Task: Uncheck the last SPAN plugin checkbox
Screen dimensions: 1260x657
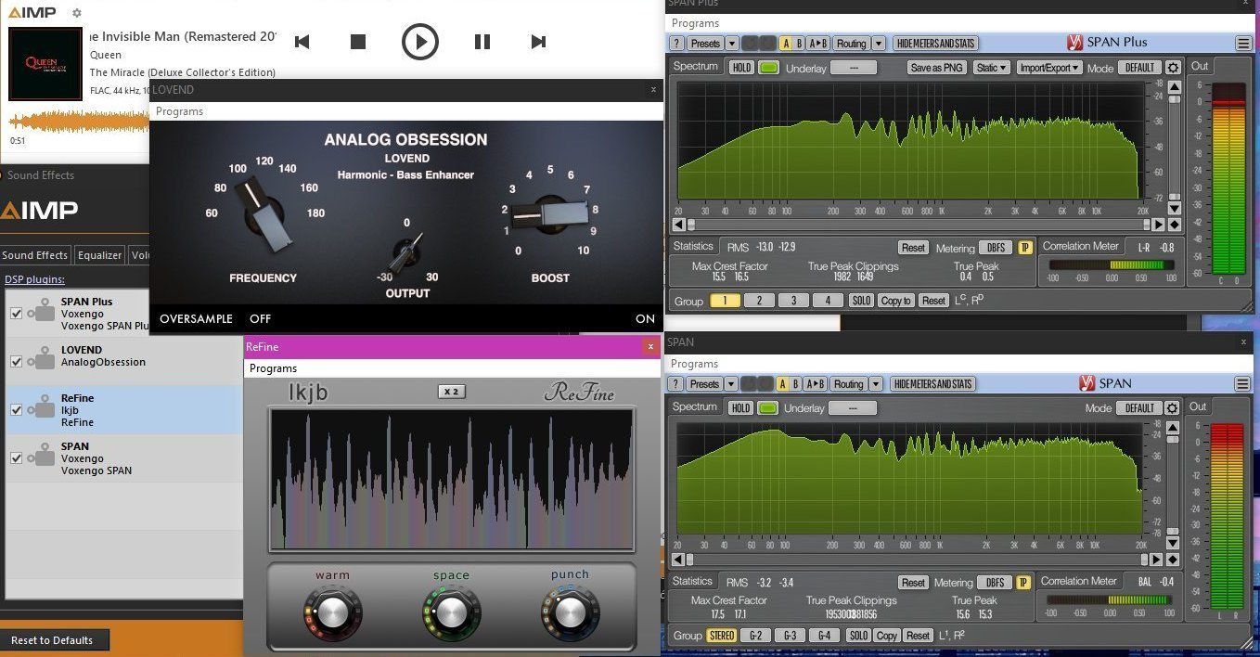Action: point(16,458)
